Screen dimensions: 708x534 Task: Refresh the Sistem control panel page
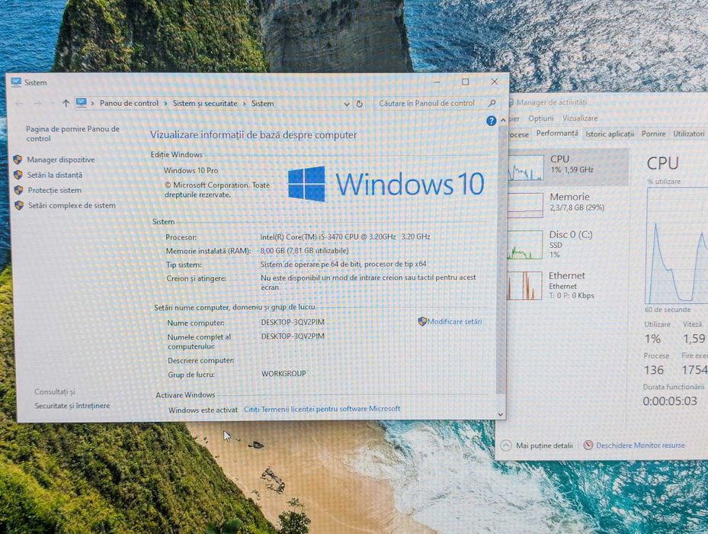[x=360, y=104]
